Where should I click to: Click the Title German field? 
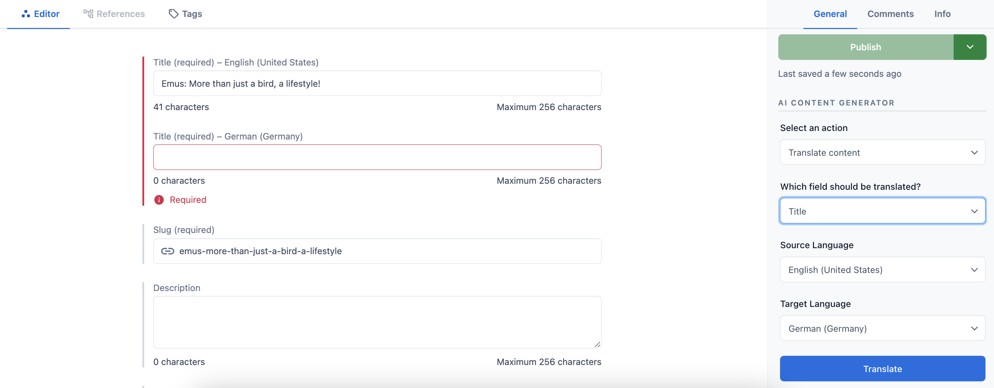point(377,156)
